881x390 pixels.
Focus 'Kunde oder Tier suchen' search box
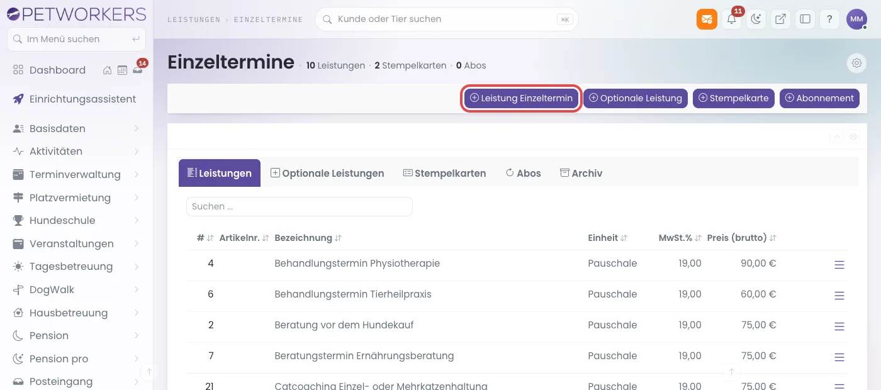(x=446, y=19)
